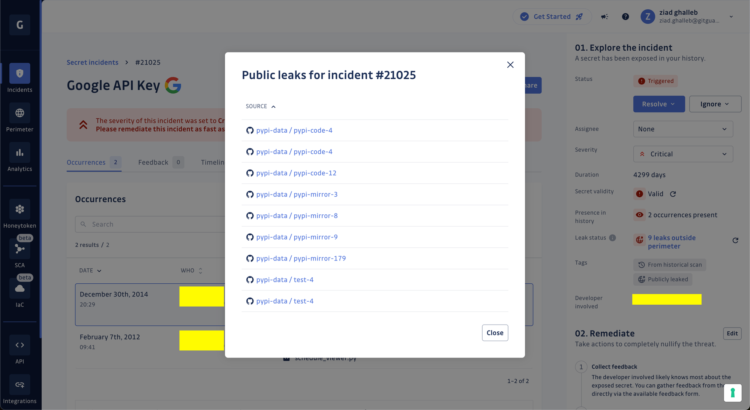The height and width of the screenshot is (410, 750).
Task: Open the API icon in sidebar
Action: click(x=19, y=345)
